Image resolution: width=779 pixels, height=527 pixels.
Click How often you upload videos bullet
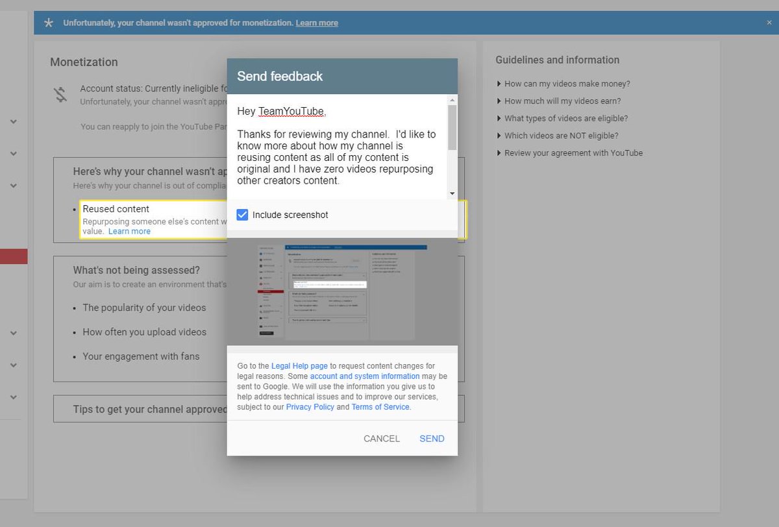[144, 332]
